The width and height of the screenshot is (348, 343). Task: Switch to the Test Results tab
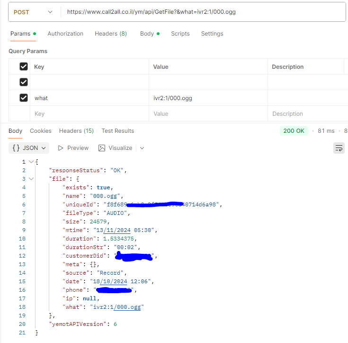pyautogui.click(x=118, y=131)
